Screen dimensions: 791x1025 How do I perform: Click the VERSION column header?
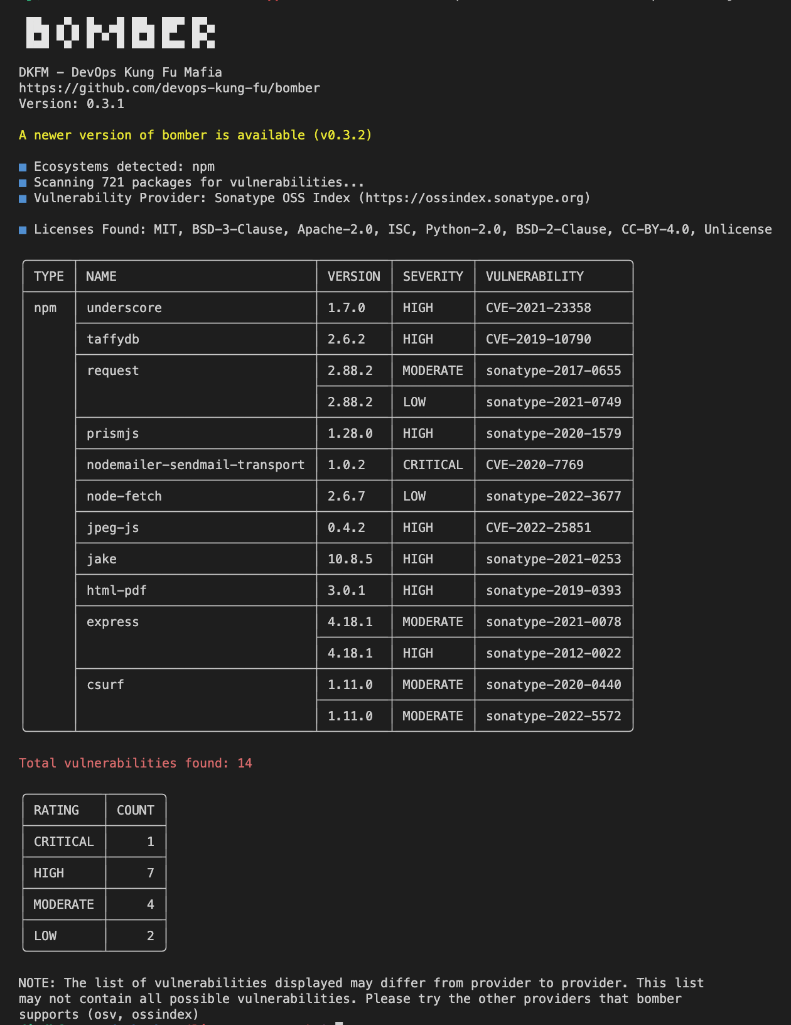[354, 276]
